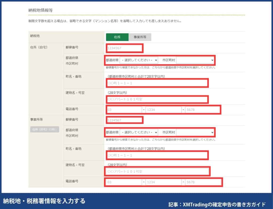273x209 pixels.
Task: Open the 事業所等 都道府県 dropdown
Action: click(x=139, y=132)
